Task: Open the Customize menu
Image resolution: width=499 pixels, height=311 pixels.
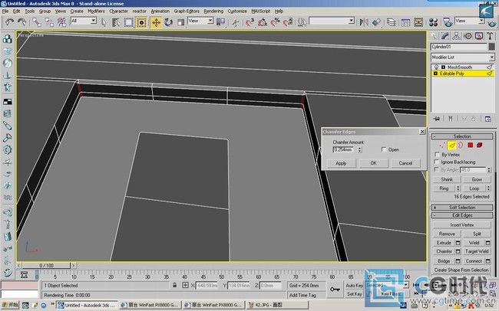Action: 237,11
